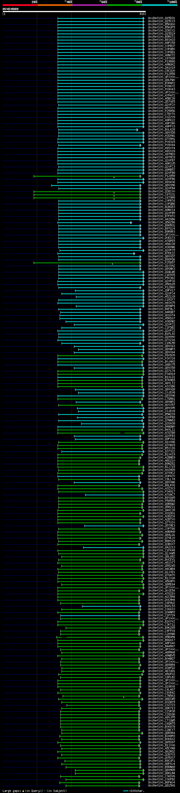Click the =100char. scale legend text
The image size is (180, 793).
[137, 790]
